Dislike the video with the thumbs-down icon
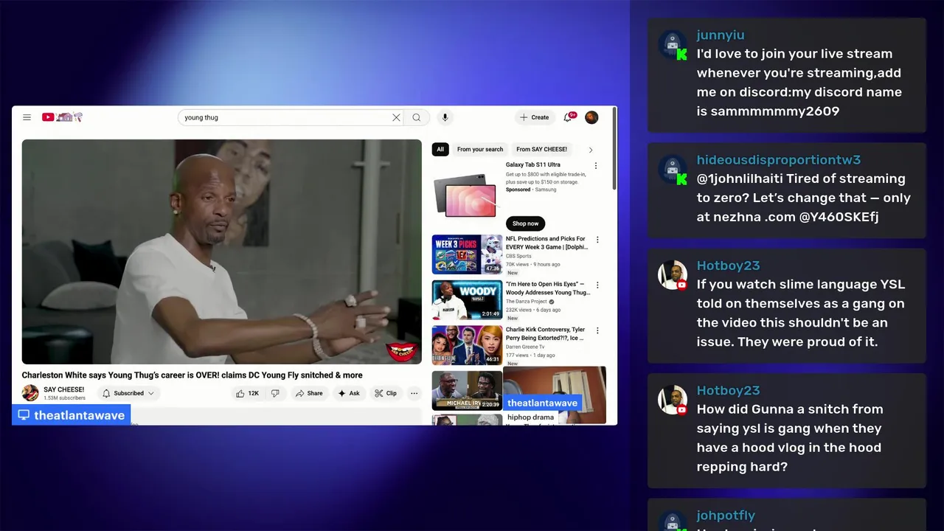This screenshot has height=531, width=944. 275,393
